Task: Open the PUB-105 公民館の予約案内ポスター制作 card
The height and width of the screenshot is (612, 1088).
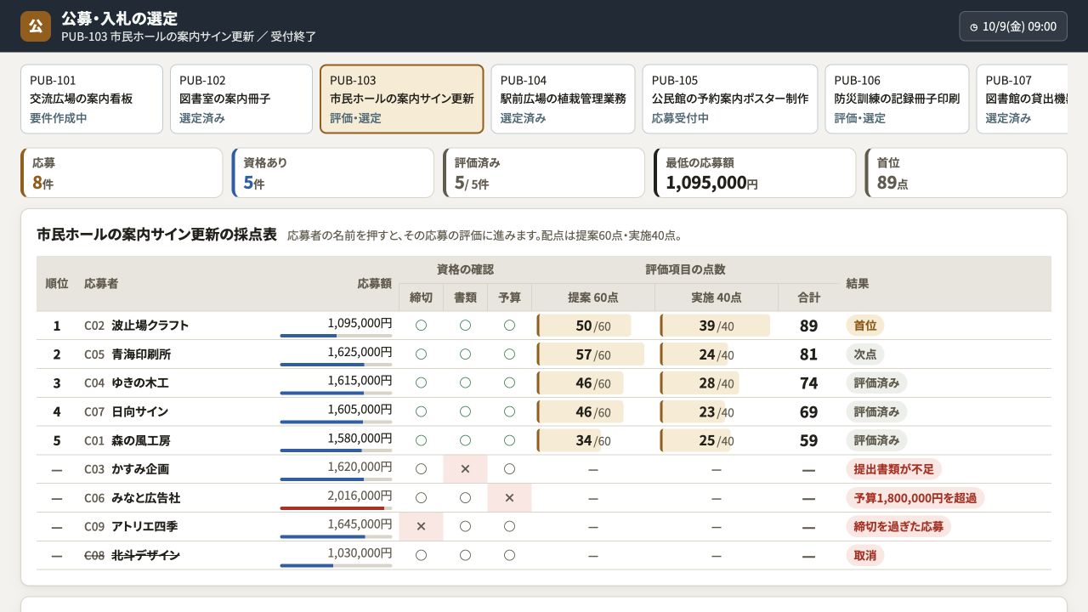Action: pos(730,99)
